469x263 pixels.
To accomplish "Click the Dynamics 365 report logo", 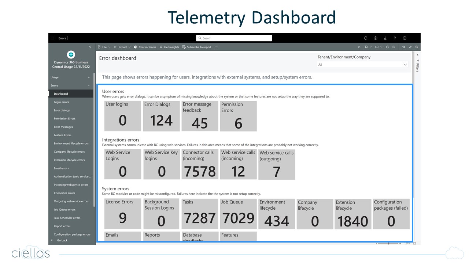I will 71,54.
